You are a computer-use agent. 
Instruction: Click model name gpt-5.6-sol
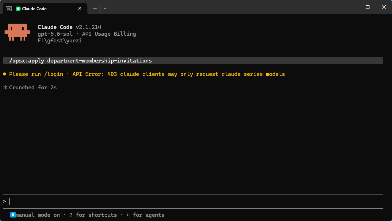tap(55, 34)
